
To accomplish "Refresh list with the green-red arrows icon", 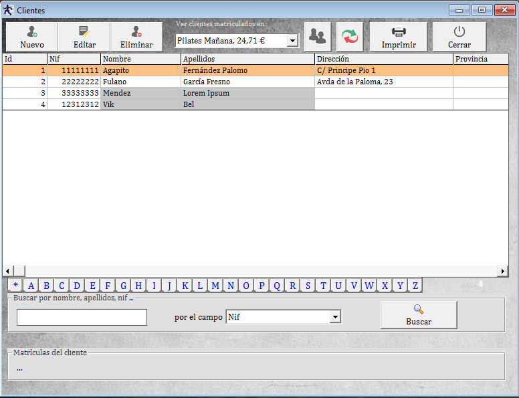I will coord(349,37).
